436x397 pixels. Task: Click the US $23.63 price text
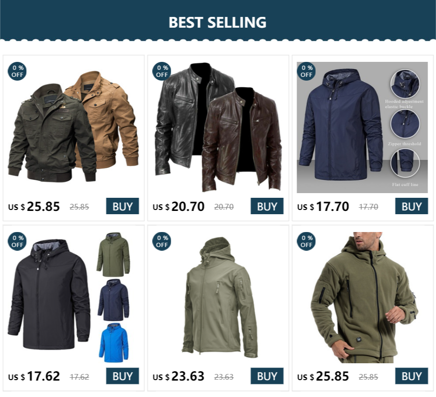pos(179,376)
